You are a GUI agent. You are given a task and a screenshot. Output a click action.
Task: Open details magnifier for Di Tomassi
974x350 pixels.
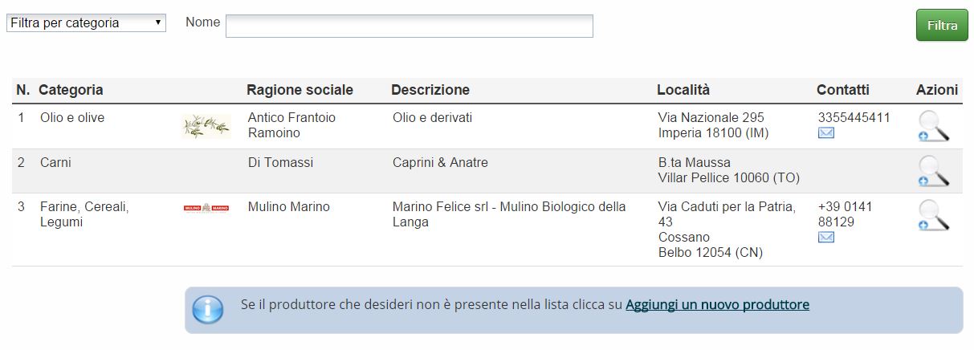click(934, 170)
